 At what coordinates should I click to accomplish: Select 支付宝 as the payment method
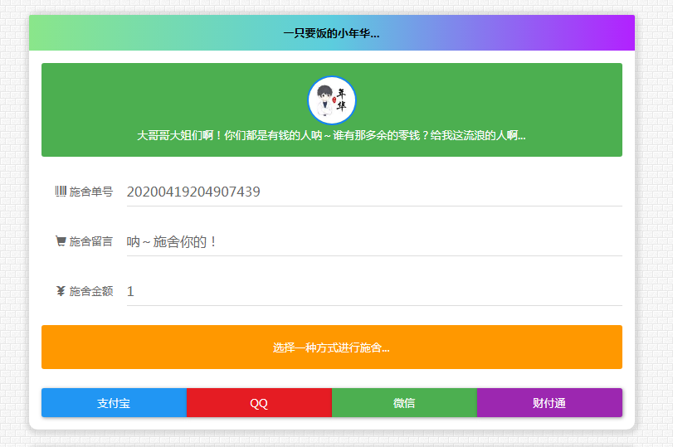(x=114, y=403)
